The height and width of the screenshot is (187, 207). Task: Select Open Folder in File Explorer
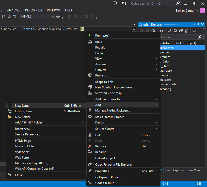point(123,165)
